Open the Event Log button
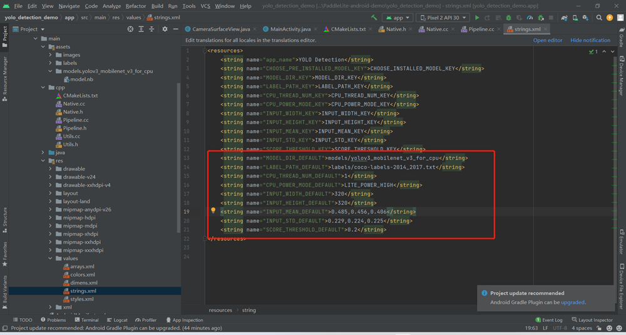Image resolution: width=626 pixels, height=335 pixels. coord(549,320)
